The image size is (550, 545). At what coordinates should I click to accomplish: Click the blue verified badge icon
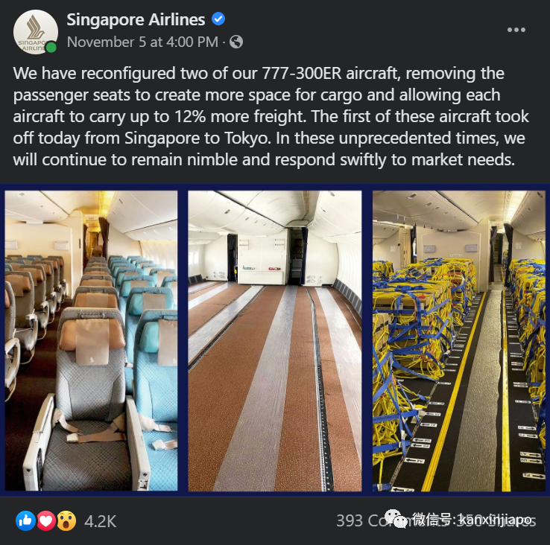click(218, 19)
